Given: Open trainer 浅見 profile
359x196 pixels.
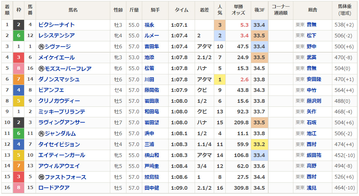Looking at the screenshot, I should pos(311,188).
